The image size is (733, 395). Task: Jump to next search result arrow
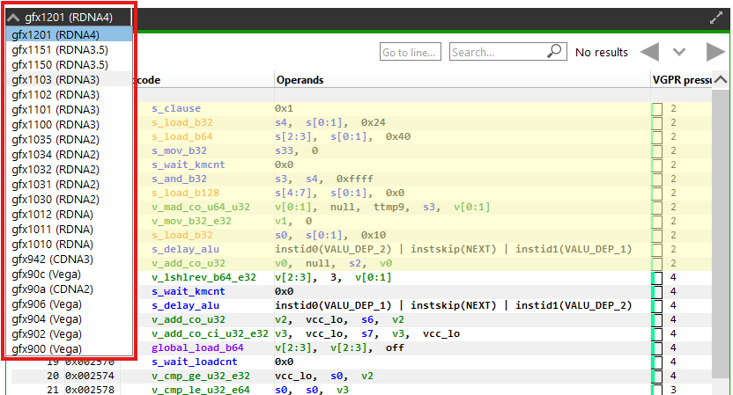[x=715, y=52]
